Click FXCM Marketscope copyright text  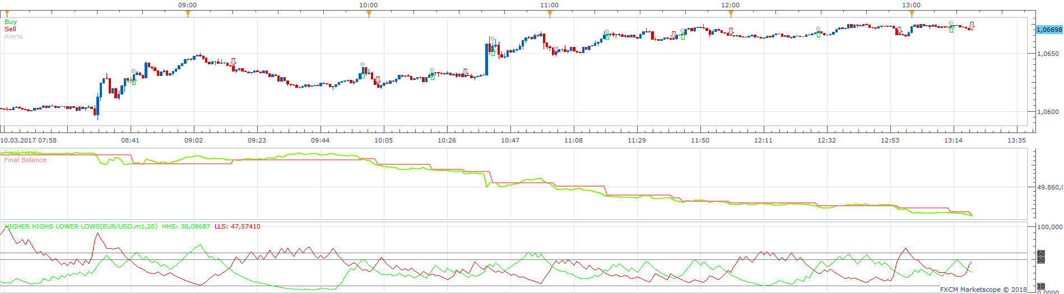tap(983, 290)
